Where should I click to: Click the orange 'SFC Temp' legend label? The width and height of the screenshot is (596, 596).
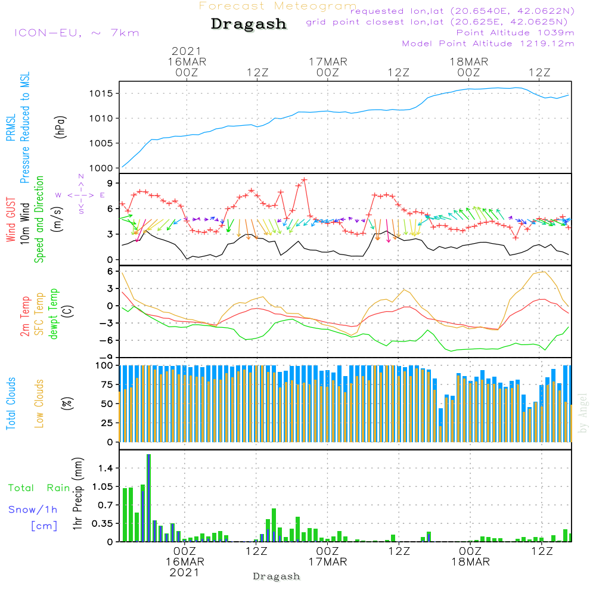pyautogui.click(x=39, y=314)
